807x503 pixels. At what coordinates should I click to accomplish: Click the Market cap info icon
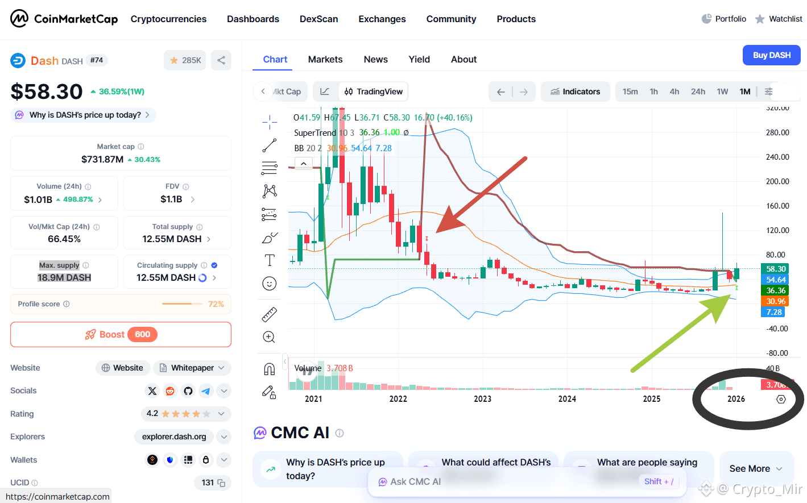[141, 147]
